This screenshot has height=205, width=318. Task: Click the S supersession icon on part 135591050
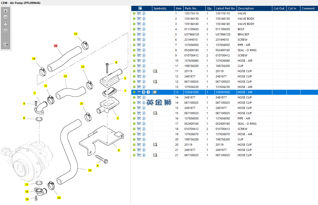pyautogui.click(x=144, y=92)
